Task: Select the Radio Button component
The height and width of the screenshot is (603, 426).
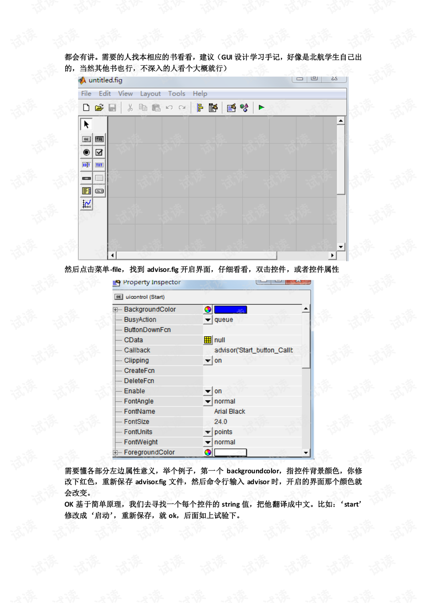Action: coord(86,152)
